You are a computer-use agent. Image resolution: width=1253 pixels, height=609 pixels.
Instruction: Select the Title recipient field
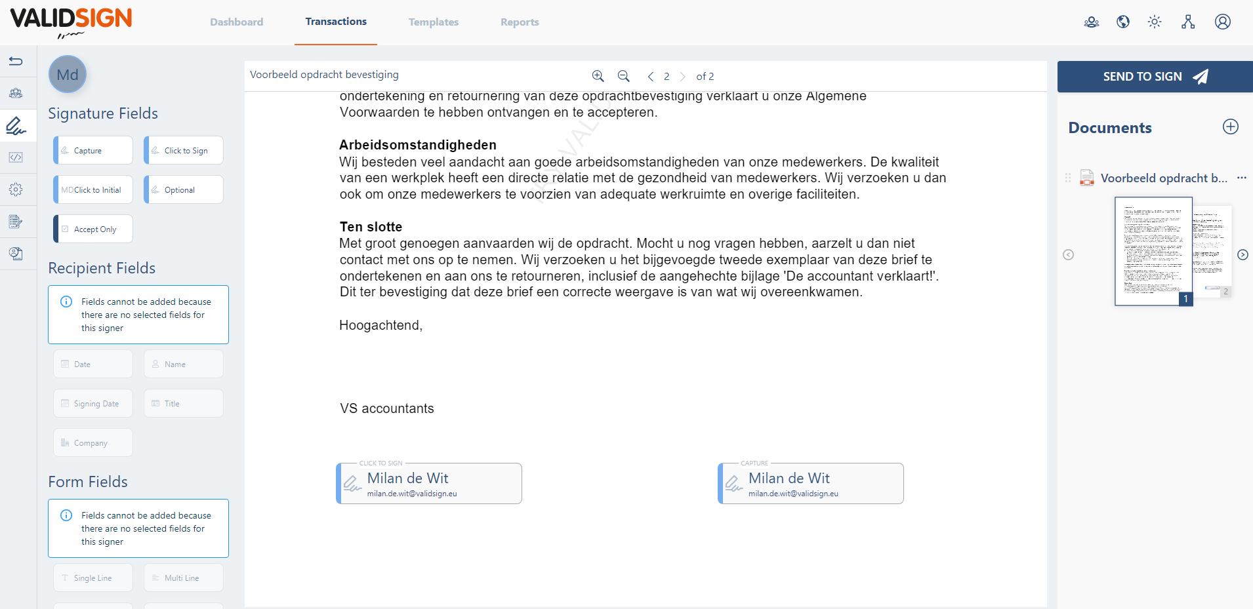pos(184,403)
